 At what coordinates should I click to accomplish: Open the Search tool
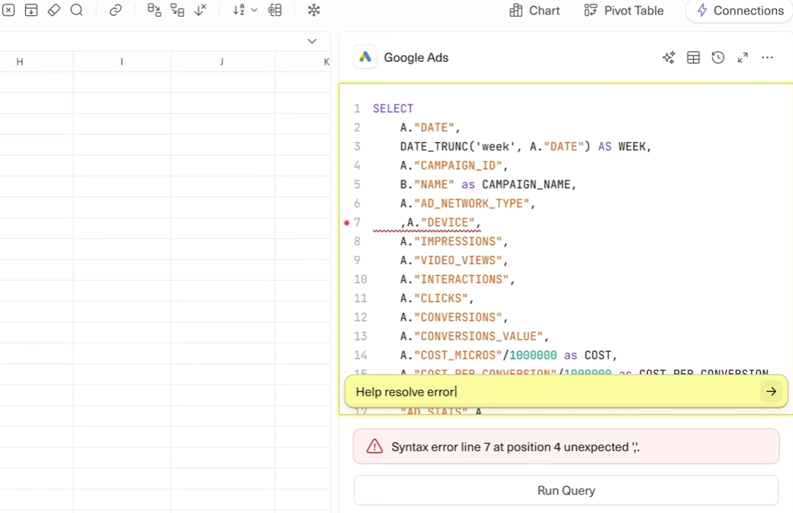tap(75, 10)
